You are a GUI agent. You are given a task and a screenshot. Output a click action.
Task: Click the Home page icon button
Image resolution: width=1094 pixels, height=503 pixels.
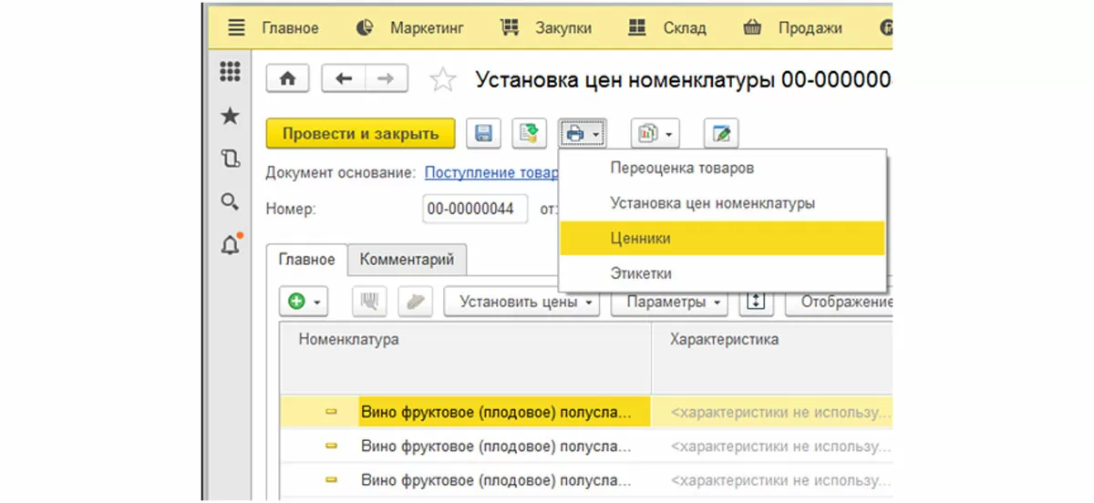tap(287, 79)
